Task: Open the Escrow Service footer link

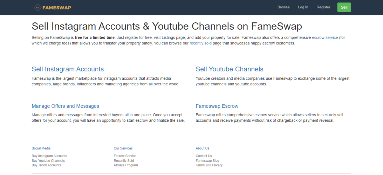Action: (x=125, y=156)
